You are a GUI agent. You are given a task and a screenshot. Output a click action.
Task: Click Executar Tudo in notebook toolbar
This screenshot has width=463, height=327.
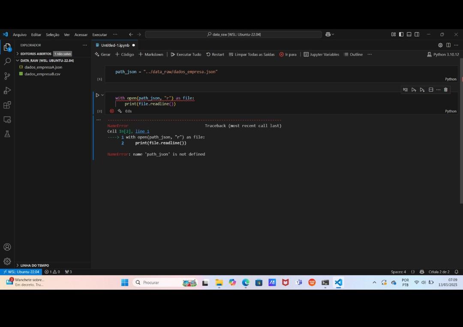point(186,54)
